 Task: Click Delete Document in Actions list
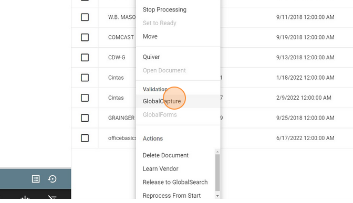(x=165, y=155)
